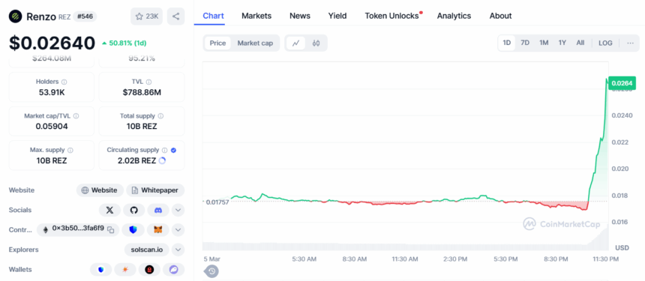
Task: Click the 53.91K holders value
Action: click(52, 92)
